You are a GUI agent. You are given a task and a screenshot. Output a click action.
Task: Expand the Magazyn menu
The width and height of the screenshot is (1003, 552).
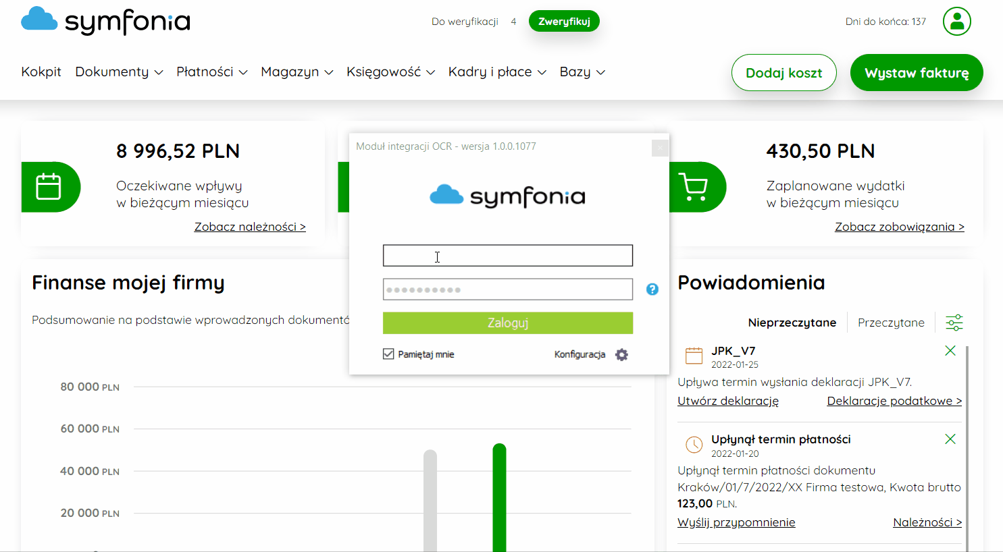pyautogui.click(x=297, y=72)
